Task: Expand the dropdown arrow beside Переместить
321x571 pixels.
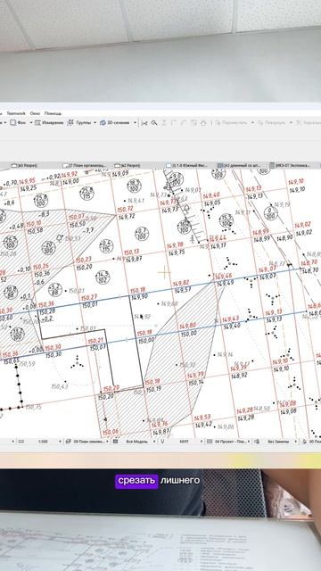Action: (252, 123)
